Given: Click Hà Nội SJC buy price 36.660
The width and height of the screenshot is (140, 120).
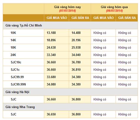Looking at the screenshot, I should tap(56, 99).
